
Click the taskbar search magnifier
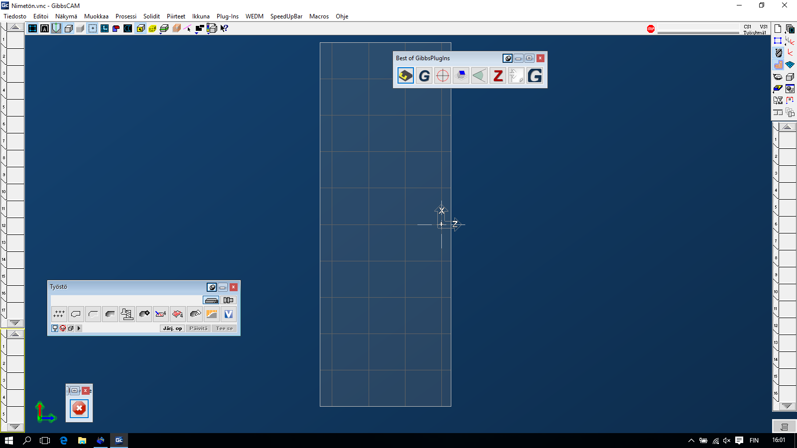(x=27, y=440)
